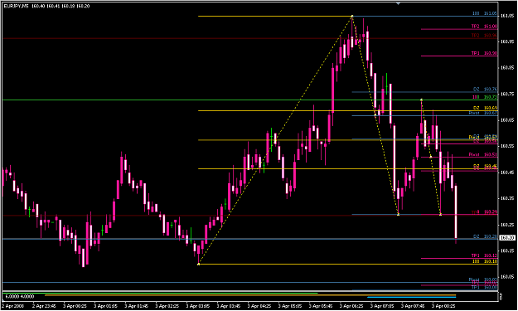
Task: Click the 160.85 price scale label
Action: 507,68
